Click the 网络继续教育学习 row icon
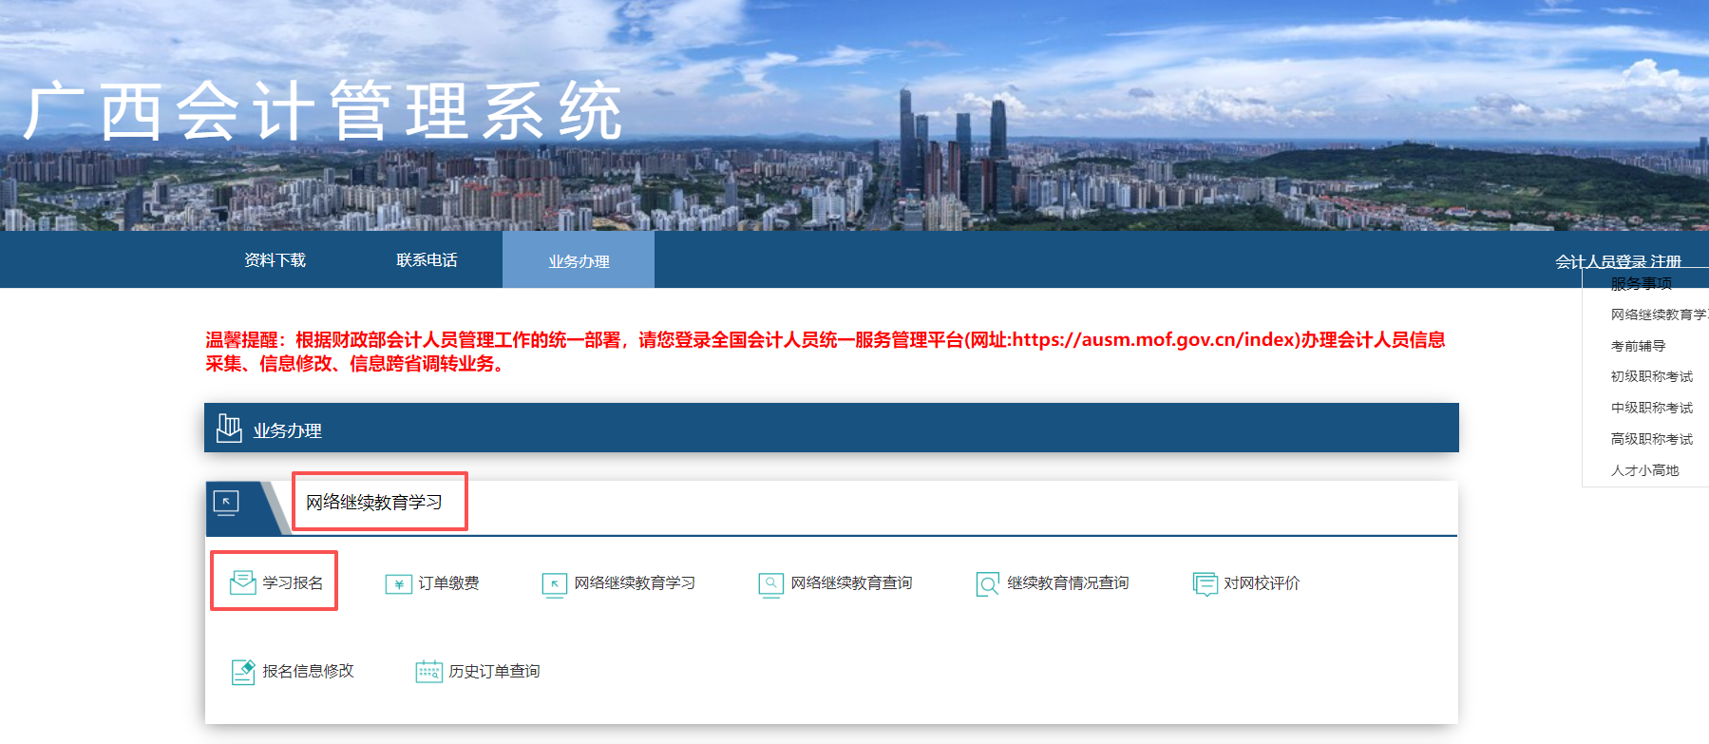The height and width of the screenshot is (744, 1709). tap(554, 583)
